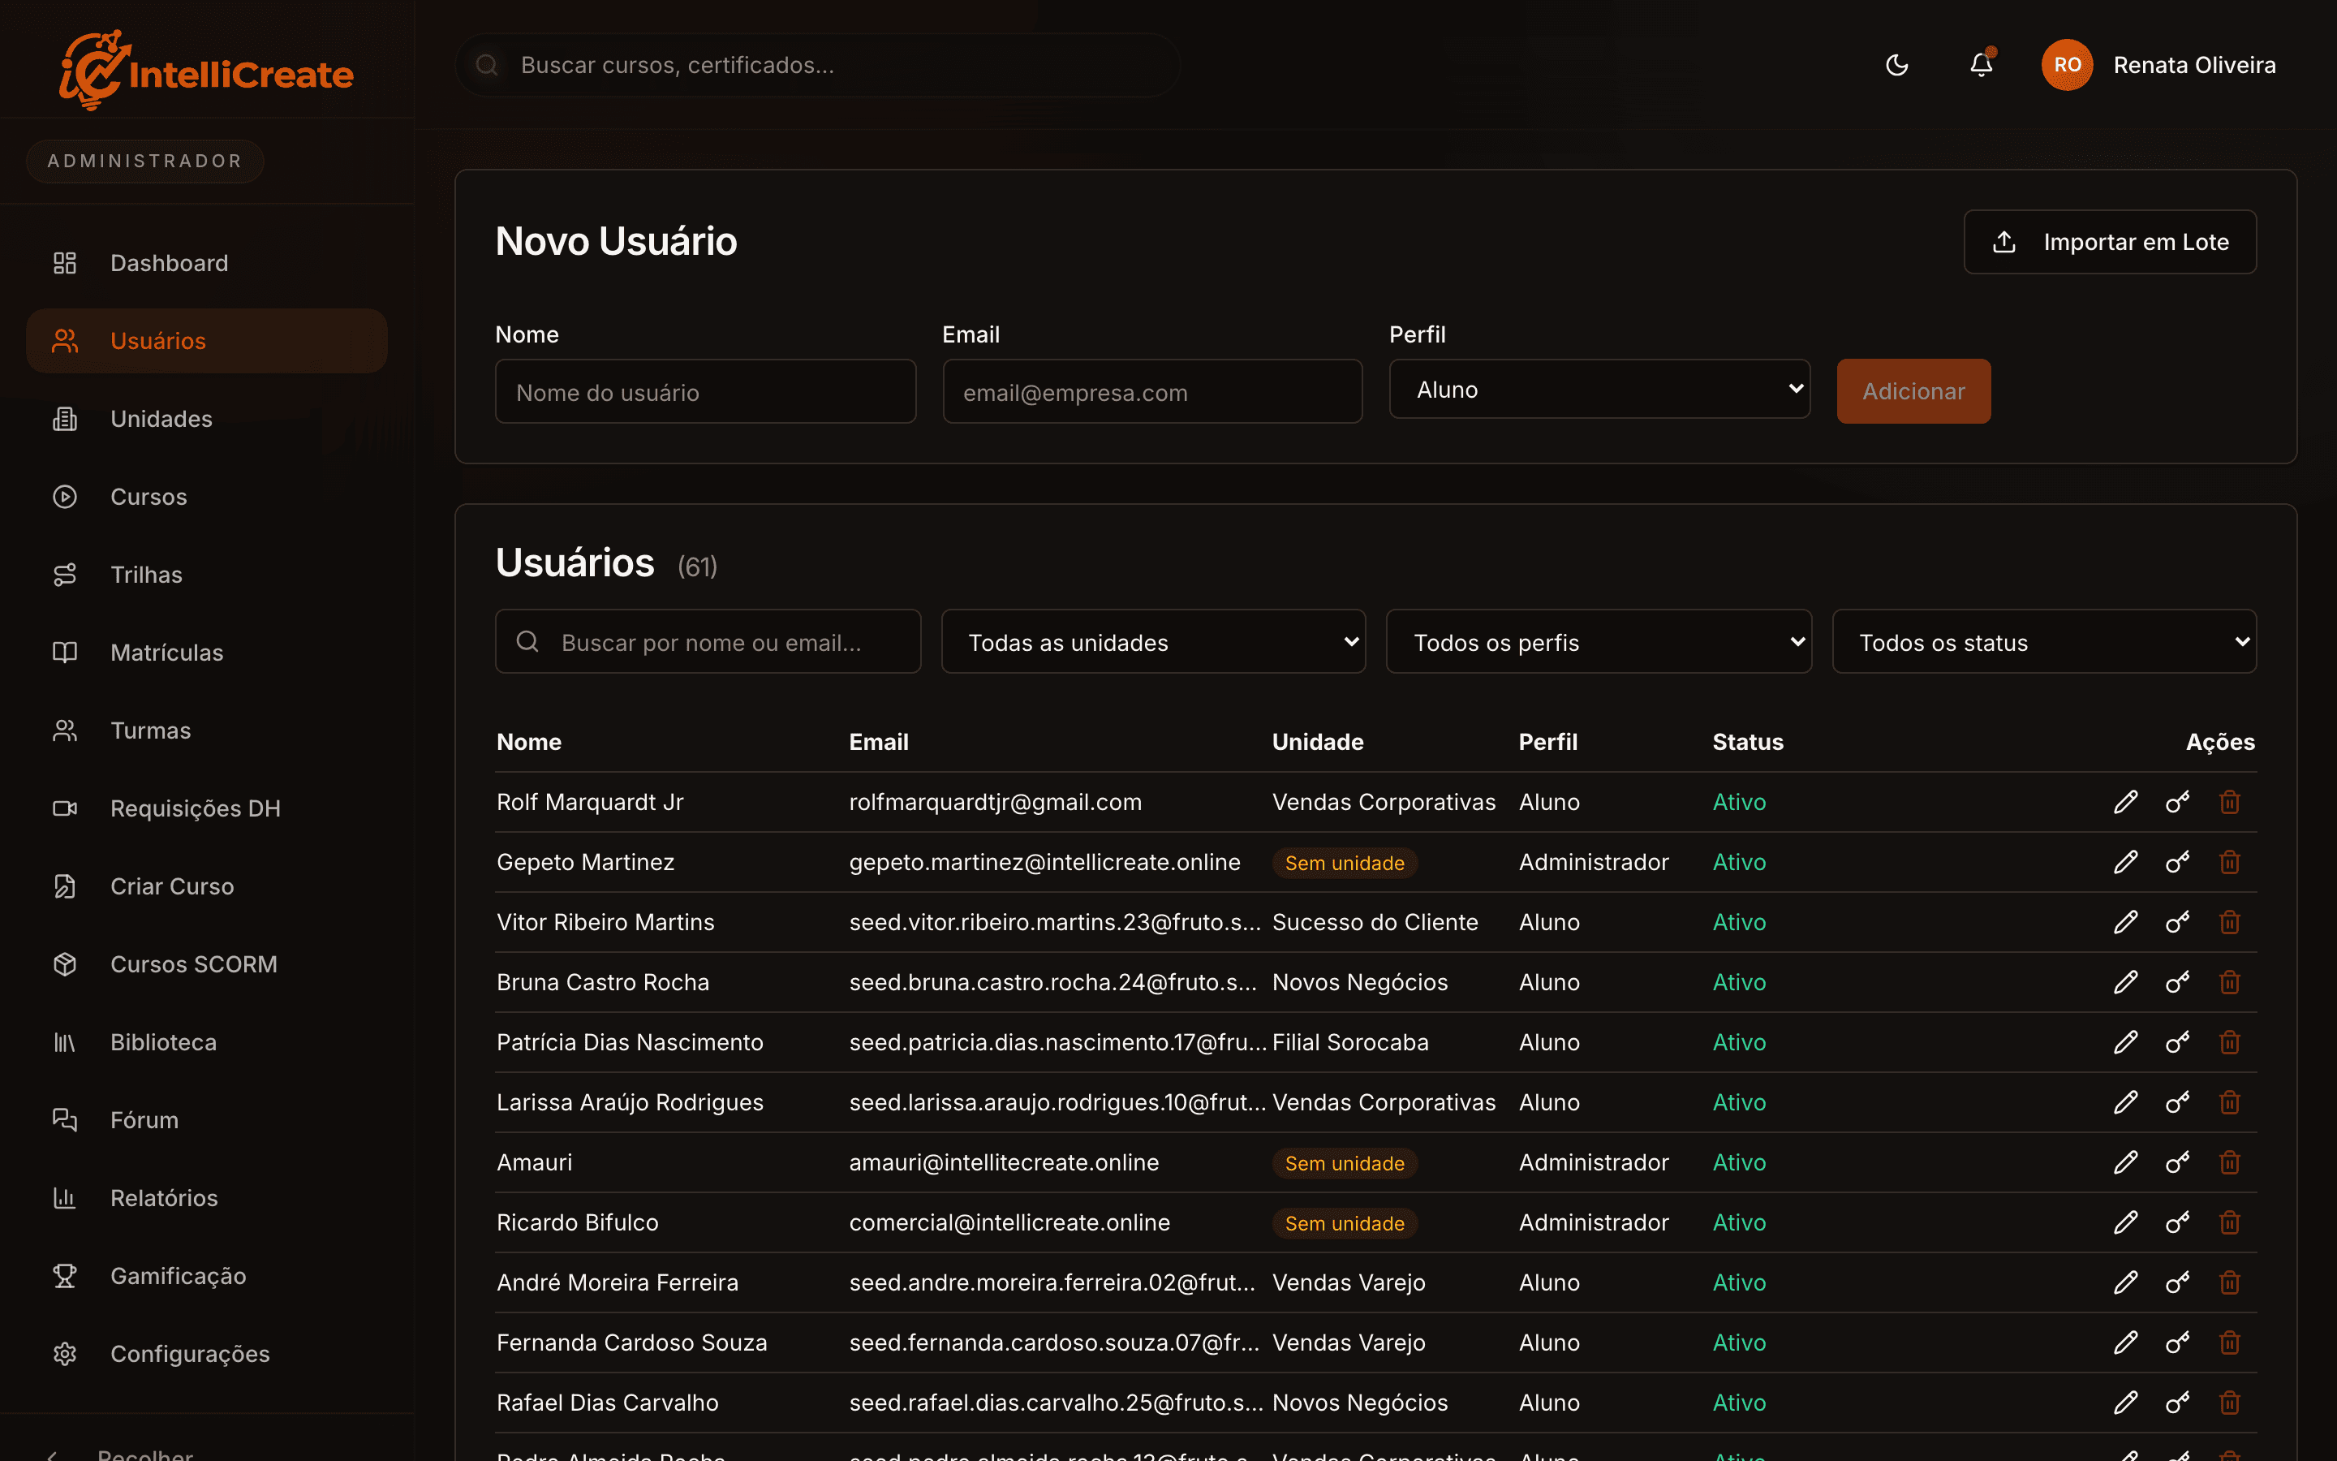The height and width of the screenshot is (1461, 2337).
Task: Reset password key for Rolf Marquardt Jr
Action: tap(2178, 802)
